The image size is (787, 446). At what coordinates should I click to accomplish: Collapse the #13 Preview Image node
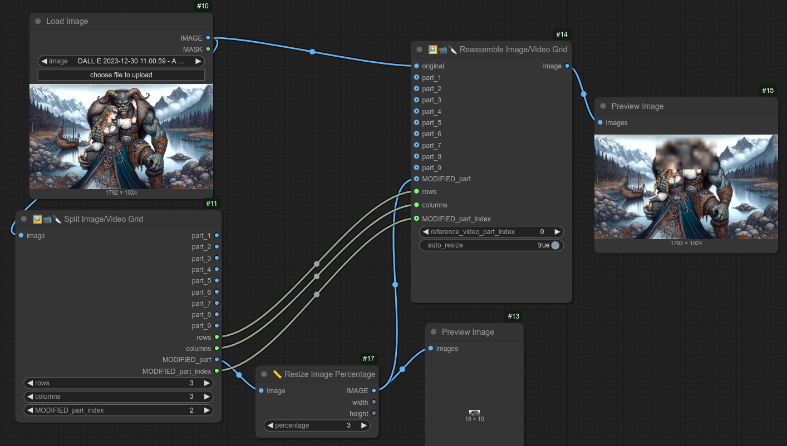click(x=434, y=332)
